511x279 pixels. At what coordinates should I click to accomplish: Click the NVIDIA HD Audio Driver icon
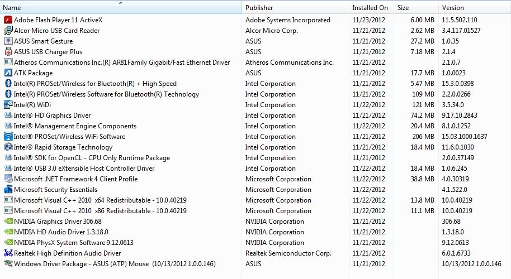pos(8,232)
